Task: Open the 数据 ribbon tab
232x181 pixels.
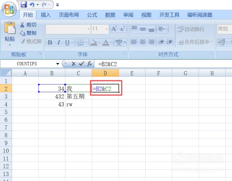Action: [x=110, y=15]
